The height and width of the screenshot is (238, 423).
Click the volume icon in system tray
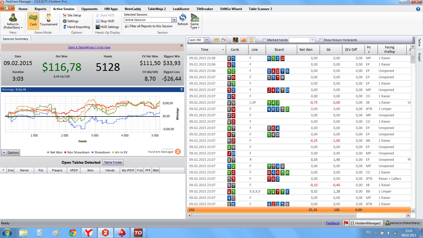(388, 233)
